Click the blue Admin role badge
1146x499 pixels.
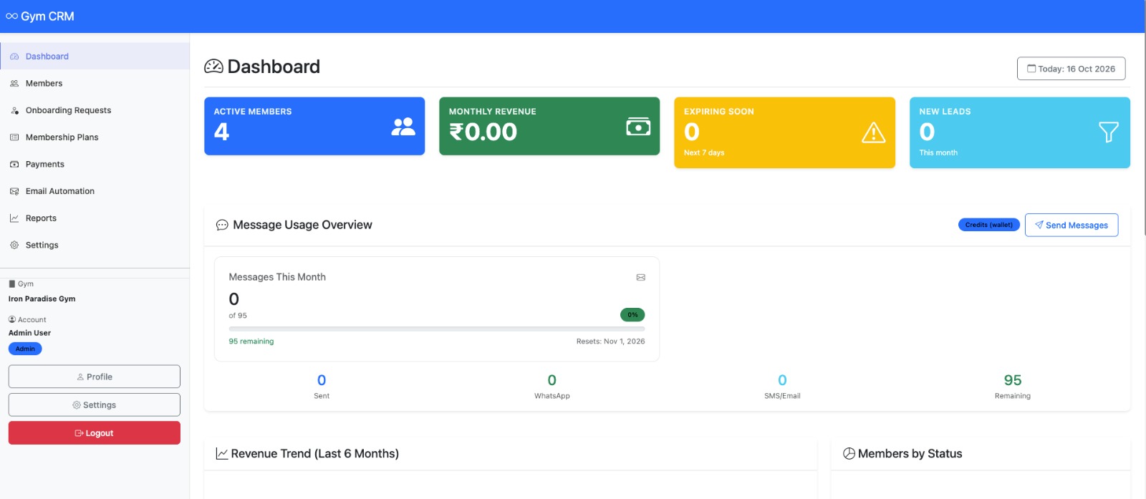point(25,349)
